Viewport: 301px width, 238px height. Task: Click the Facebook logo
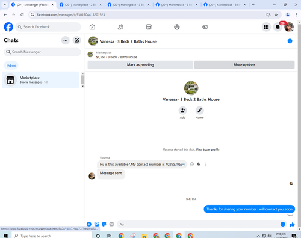click(x=8, y=27)
